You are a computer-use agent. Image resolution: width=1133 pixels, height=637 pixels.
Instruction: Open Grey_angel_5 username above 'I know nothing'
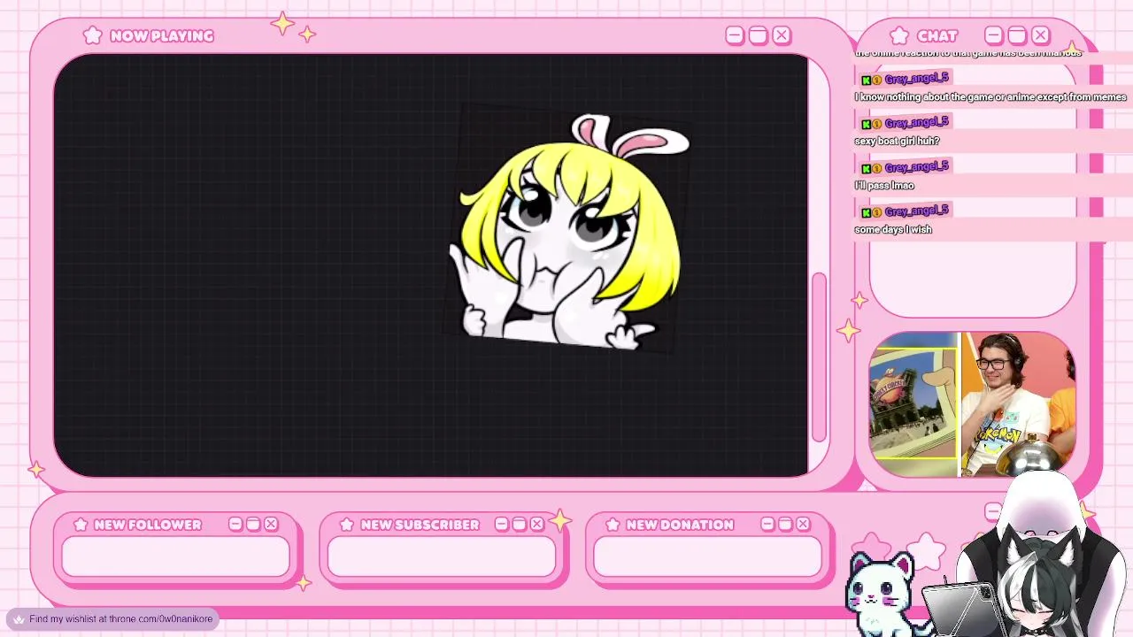916,79
